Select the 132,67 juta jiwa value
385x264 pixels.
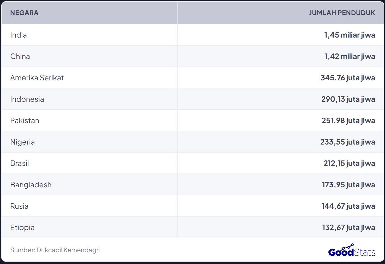[348, 227]
